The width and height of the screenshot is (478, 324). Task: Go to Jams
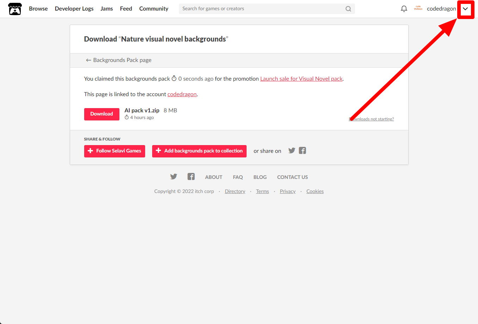pos(107,9)
